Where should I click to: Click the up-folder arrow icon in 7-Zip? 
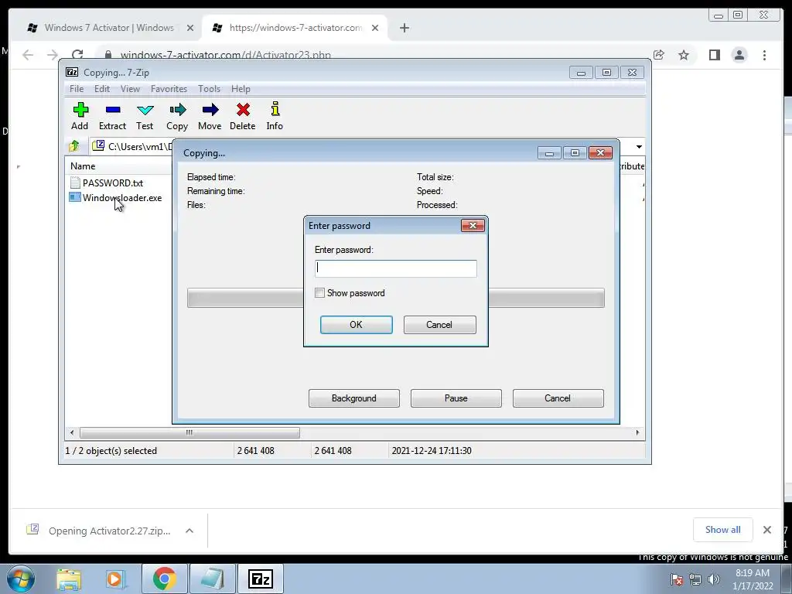pos(74,146)
